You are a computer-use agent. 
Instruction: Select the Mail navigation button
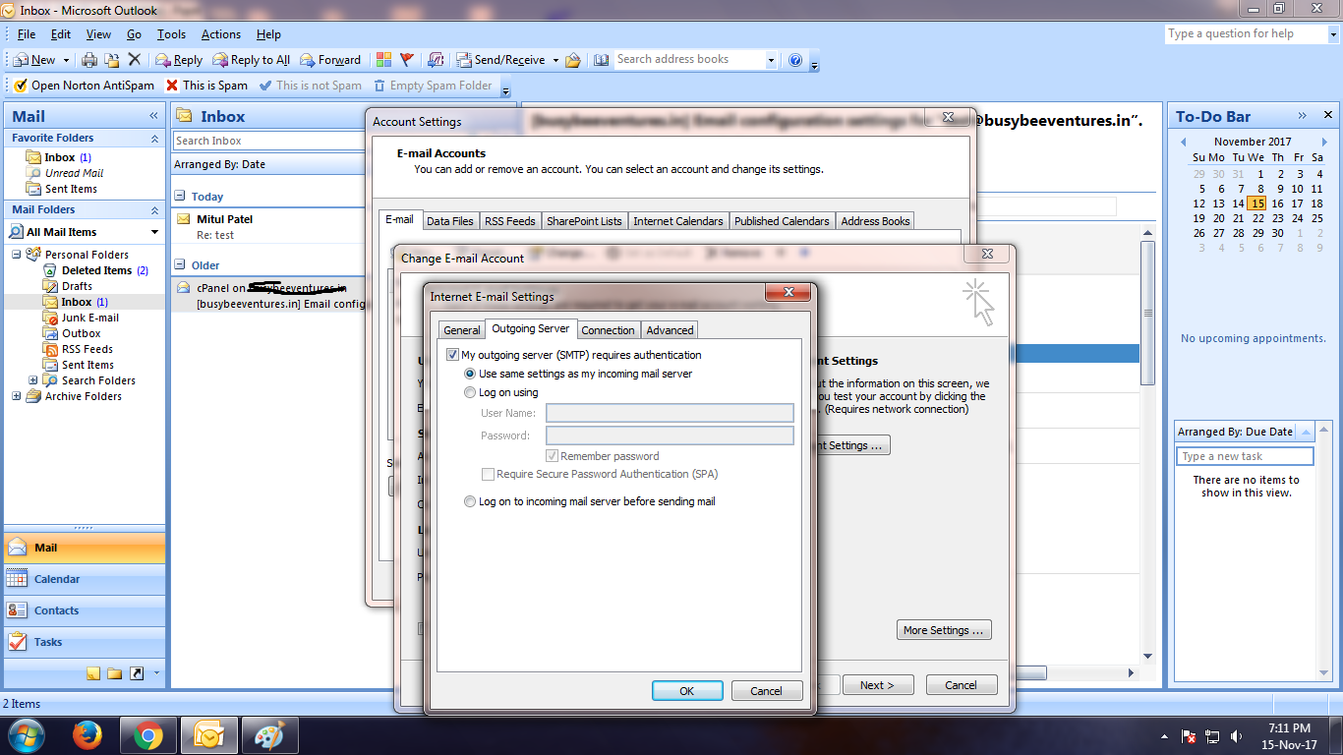pyautogui.click(x=85, y=548)
